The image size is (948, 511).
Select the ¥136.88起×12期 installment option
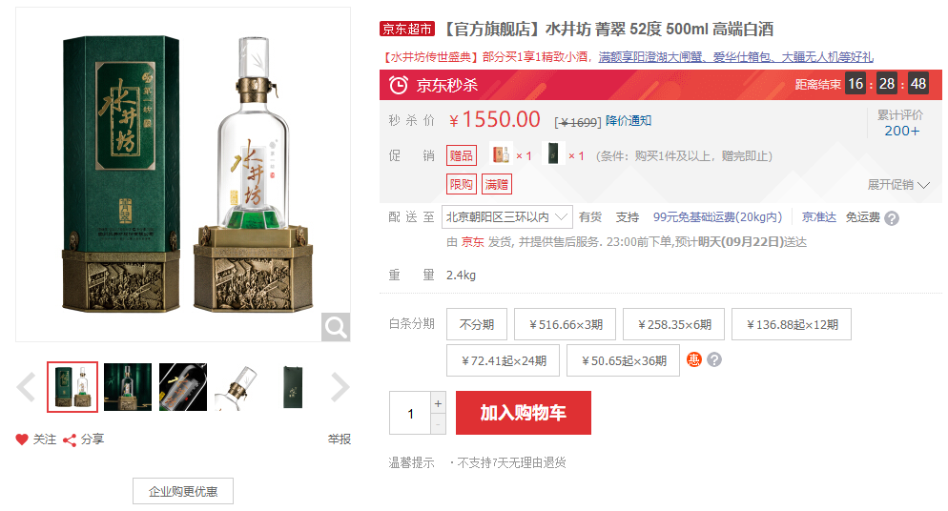[x=792, y=324]
